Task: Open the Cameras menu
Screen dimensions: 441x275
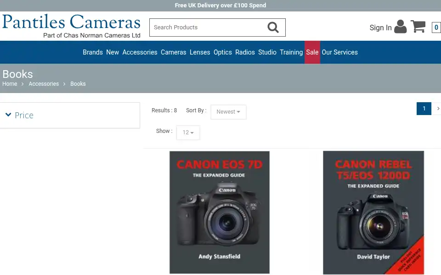Action: point(174,52)
